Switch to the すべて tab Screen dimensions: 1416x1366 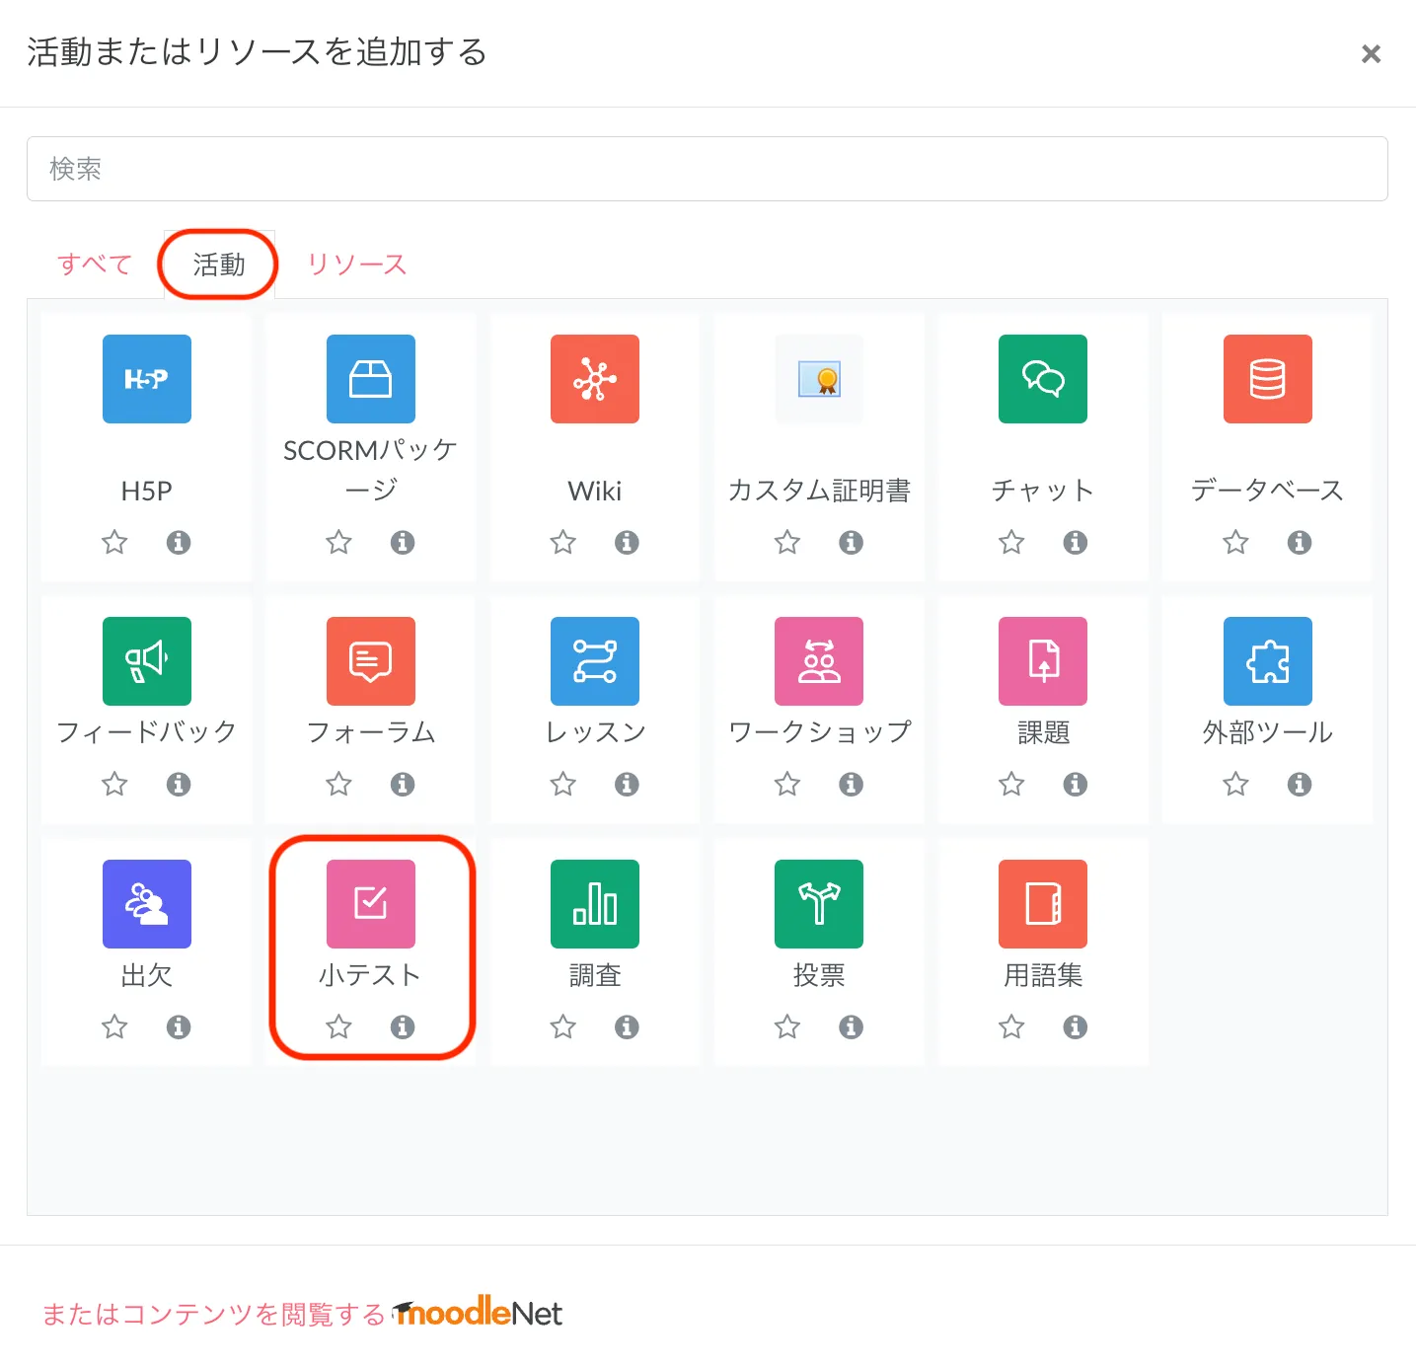tap(95, 265)
